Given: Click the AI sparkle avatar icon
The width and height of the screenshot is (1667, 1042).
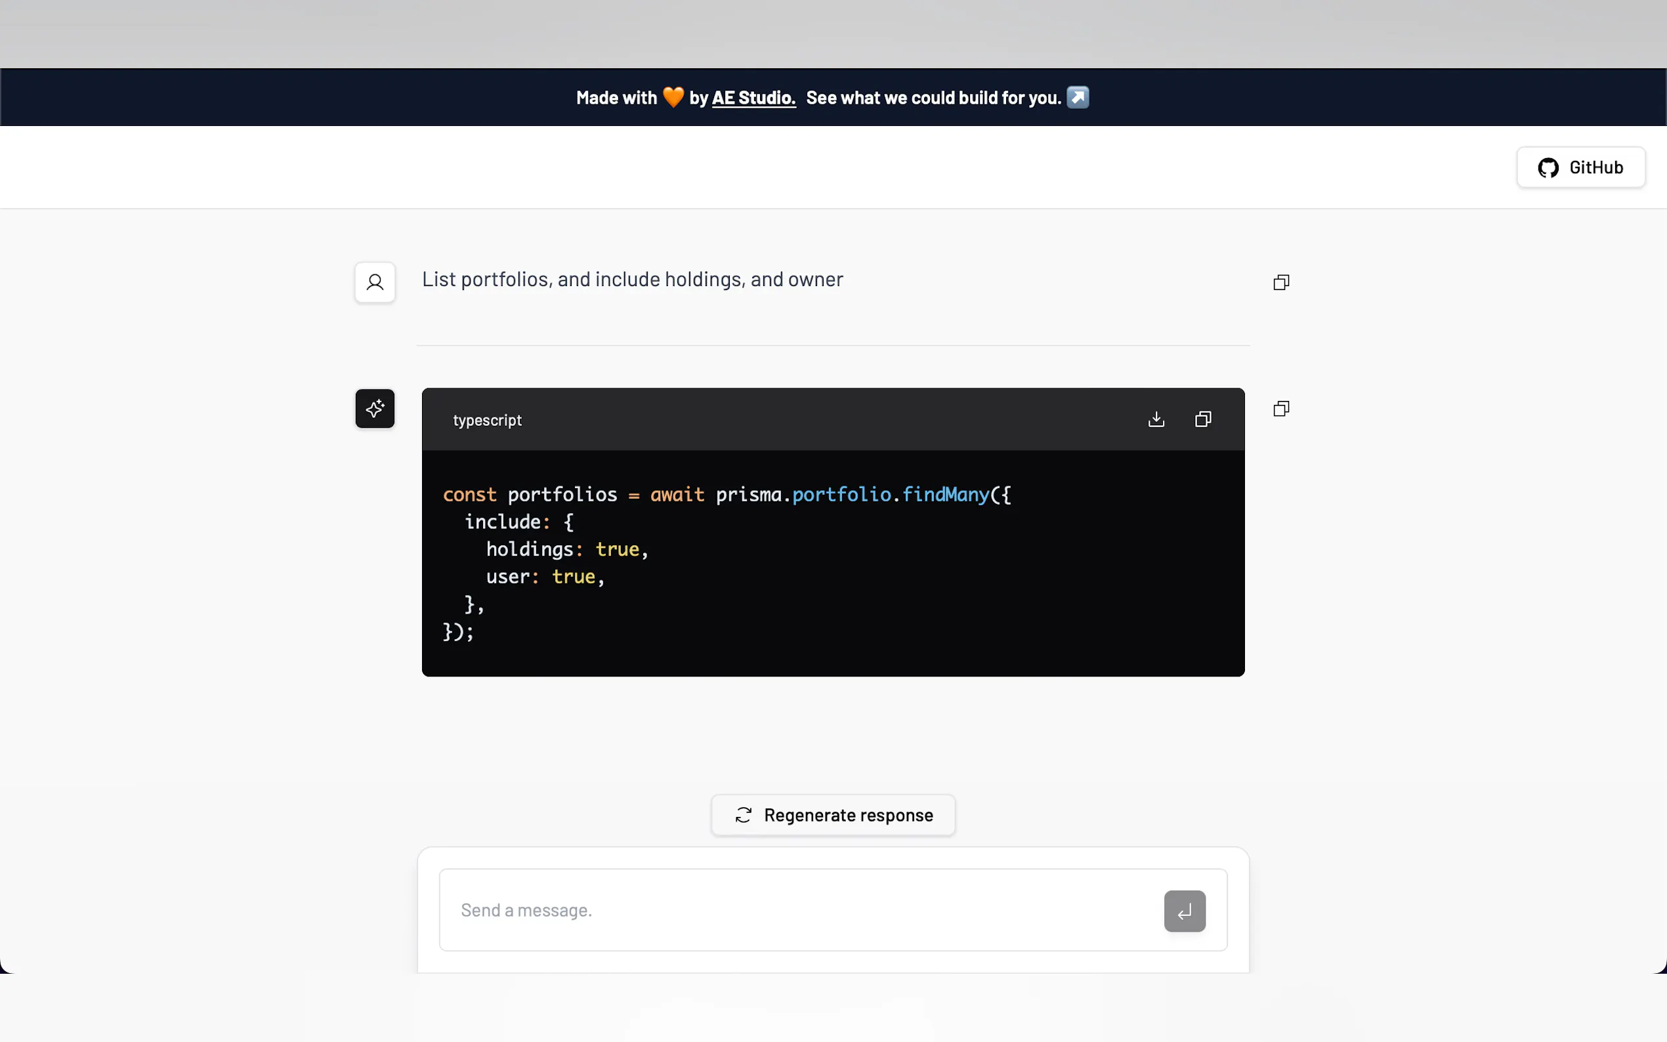Looking at the screenshot, I should (x=375, y=409).
